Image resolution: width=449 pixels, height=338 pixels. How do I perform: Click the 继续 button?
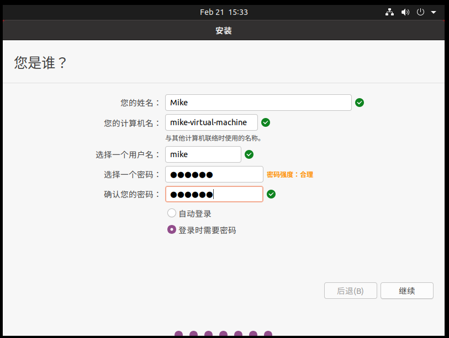[406, 291]
